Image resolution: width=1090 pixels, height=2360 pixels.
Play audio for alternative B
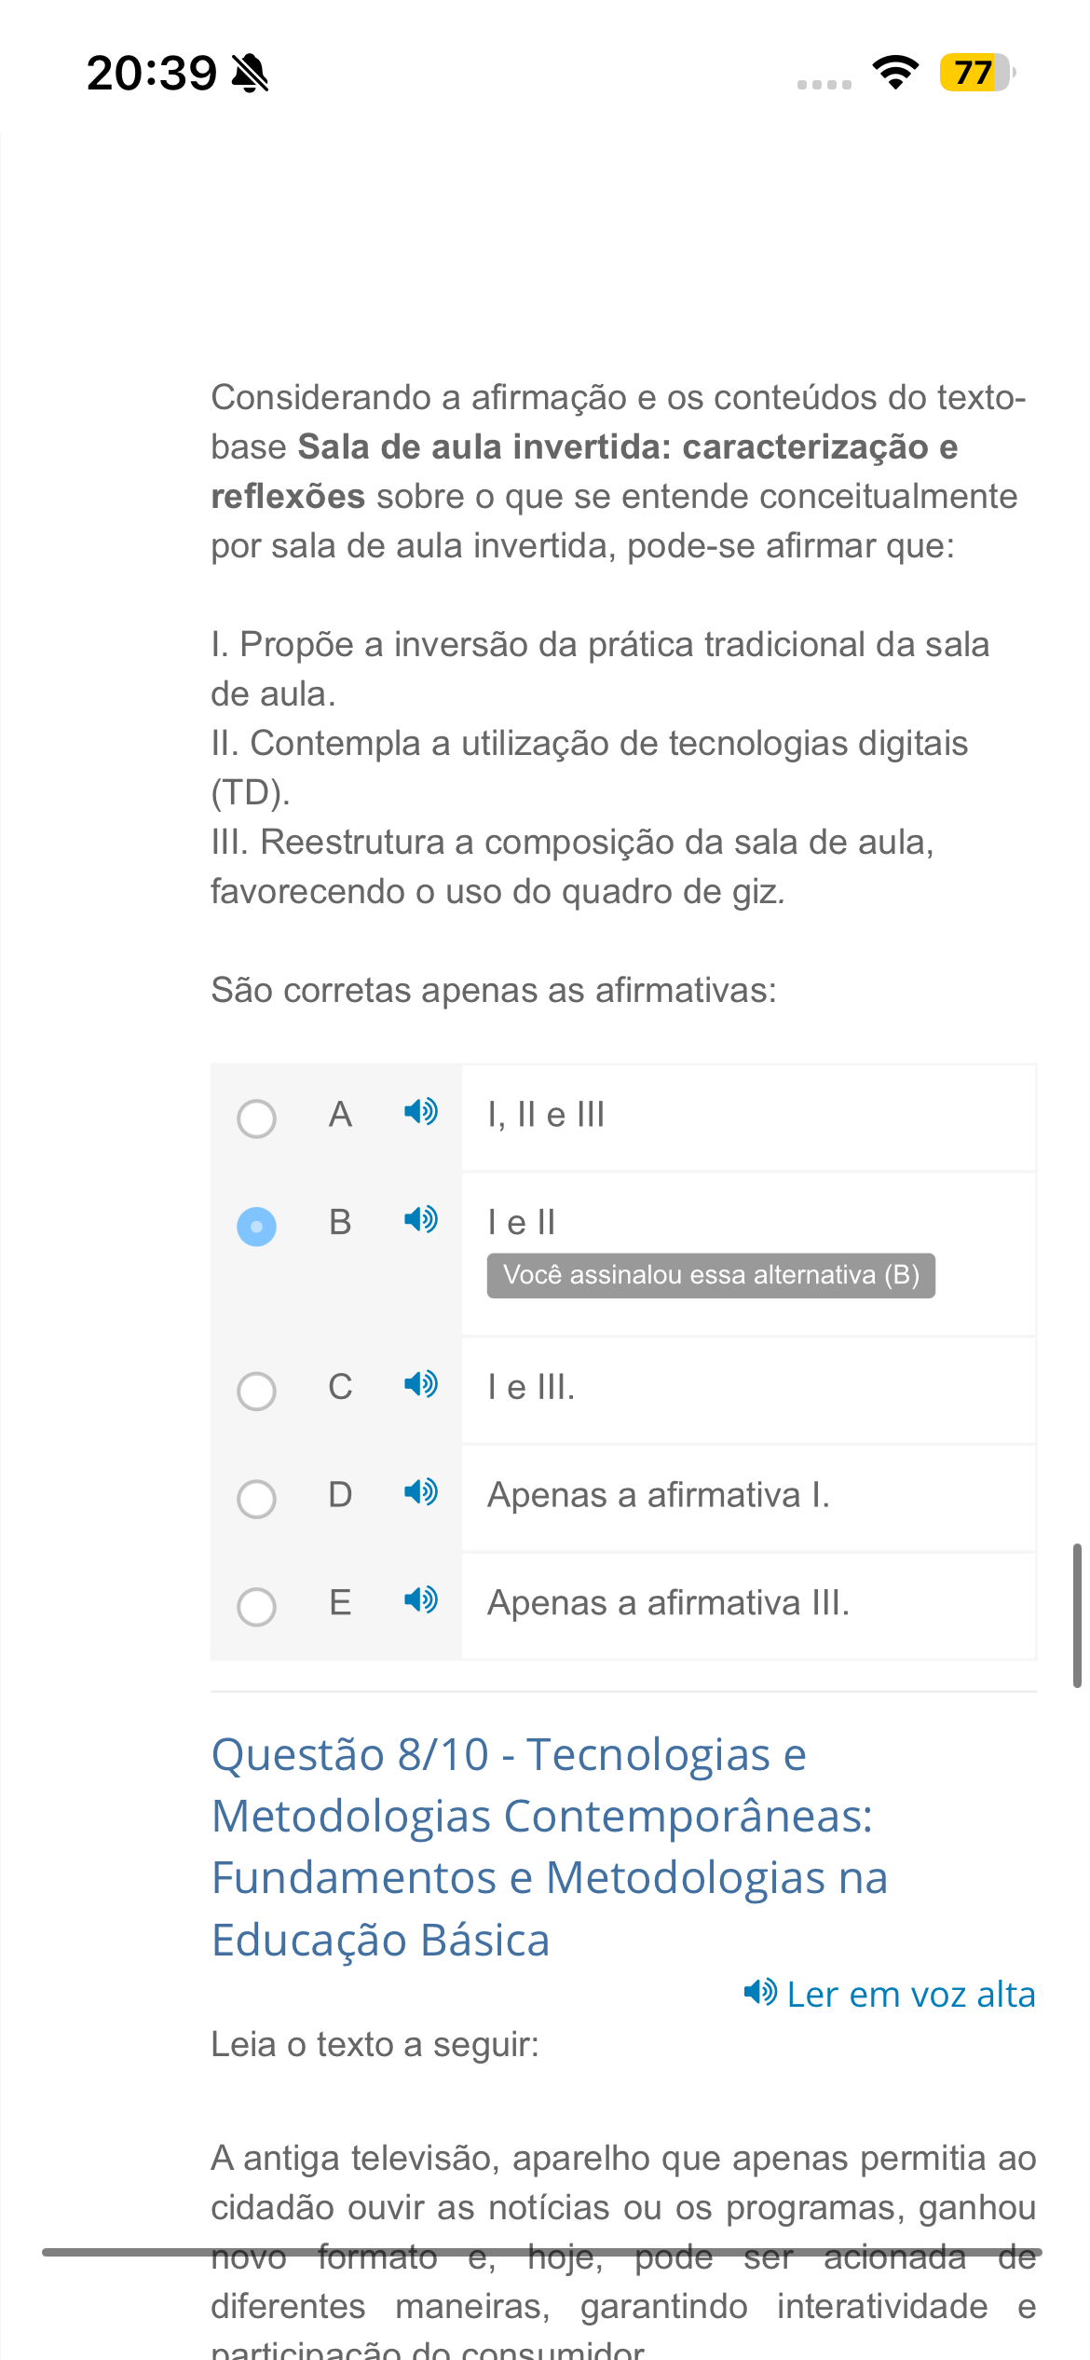click(x=421, y=1220)
